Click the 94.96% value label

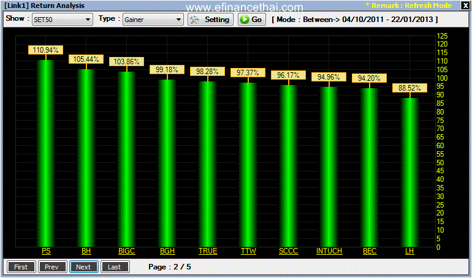pyautogui.click(x=329, y=77)
